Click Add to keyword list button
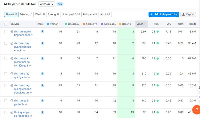This screenshot has width=200, height=118. 163,14
